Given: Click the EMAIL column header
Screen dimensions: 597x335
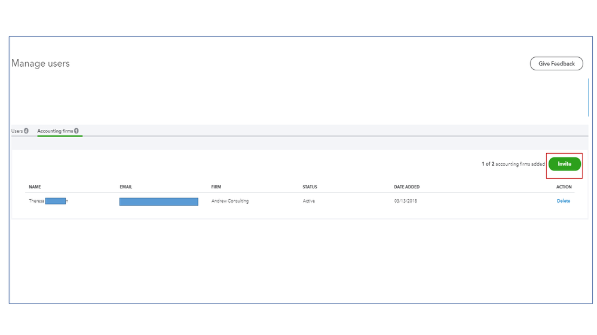Looking at the screenshot, I should pos(125,187).
